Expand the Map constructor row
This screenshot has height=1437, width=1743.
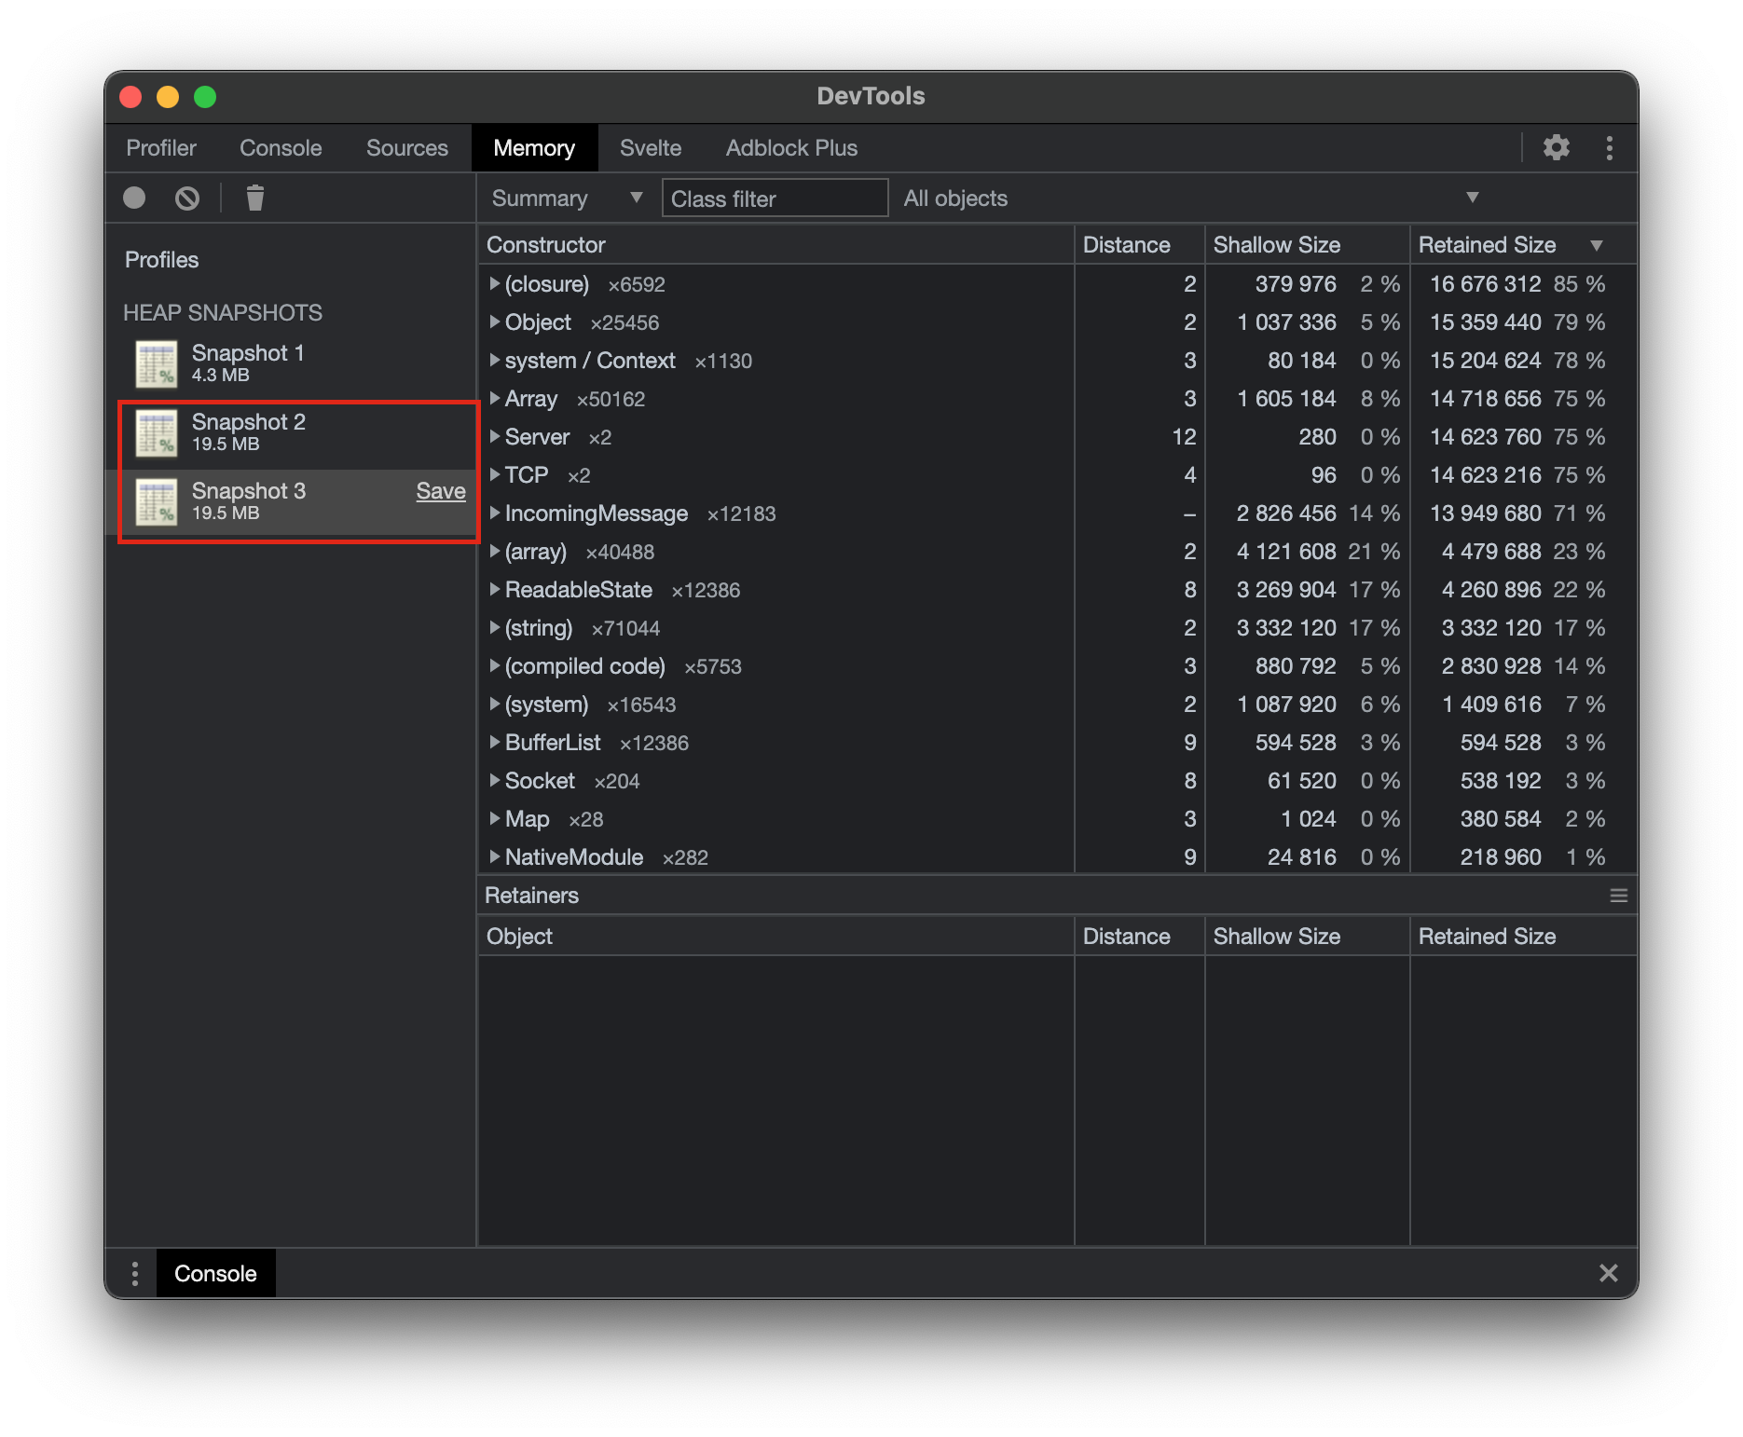[x=495, y=818]
